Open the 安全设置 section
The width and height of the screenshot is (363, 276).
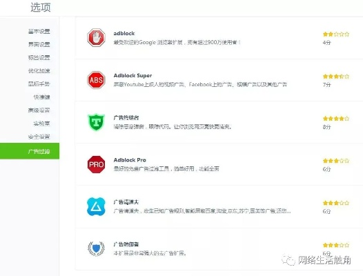click(x=39, y=137)
